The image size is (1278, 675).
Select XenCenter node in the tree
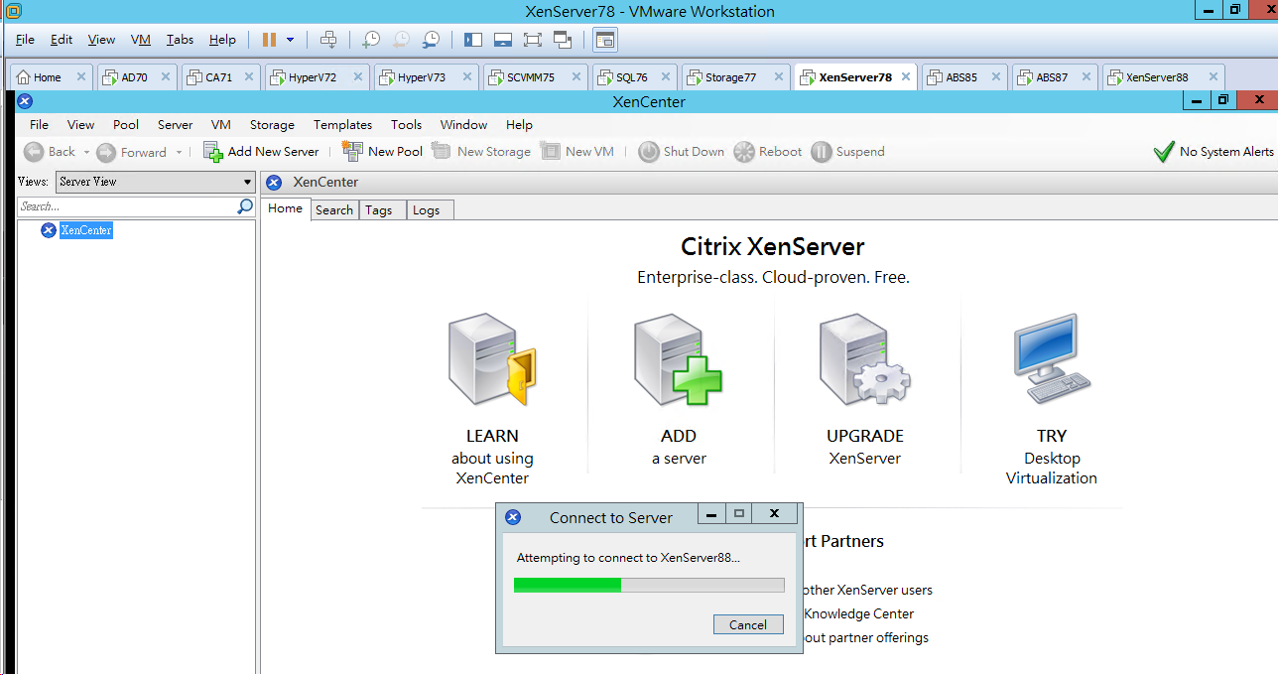[86, 230]
